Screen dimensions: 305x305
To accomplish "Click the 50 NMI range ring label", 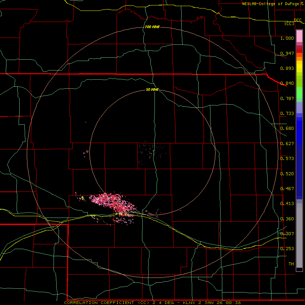I will 152,89.
